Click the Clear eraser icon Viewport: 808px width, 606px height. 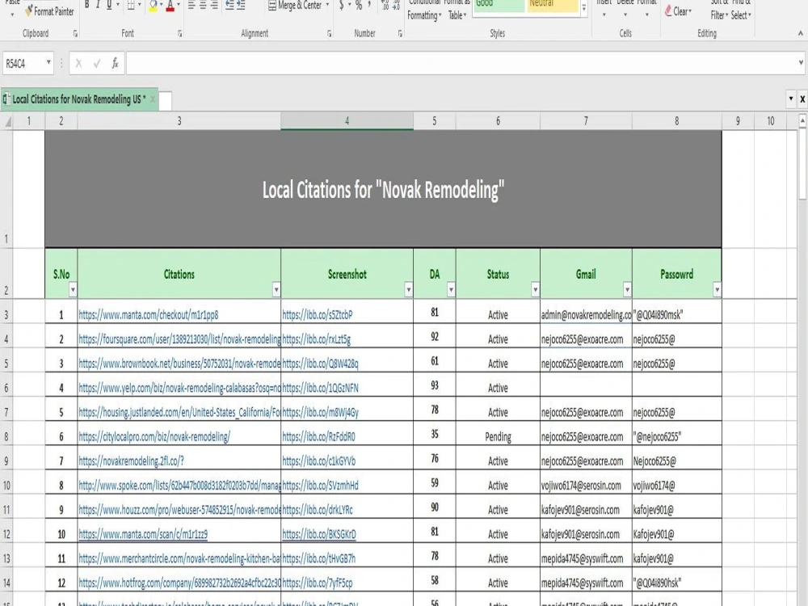coord(668,11)
